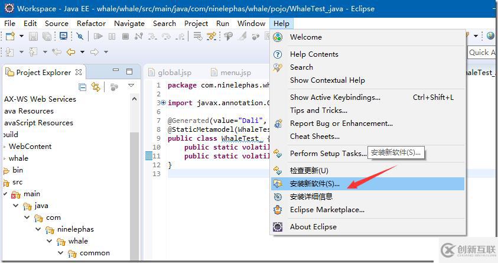Open the Back history dropdown arrow
This screenshot has height=263, width=498.
[x=82, y=52]
